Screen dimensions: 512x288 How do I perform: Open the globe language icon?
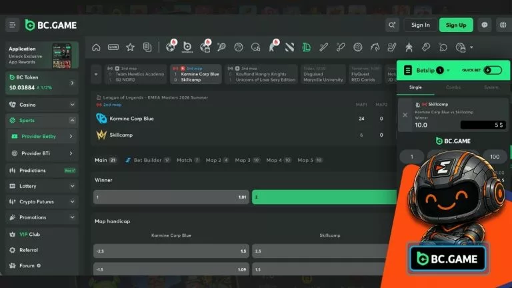[503, 25]
